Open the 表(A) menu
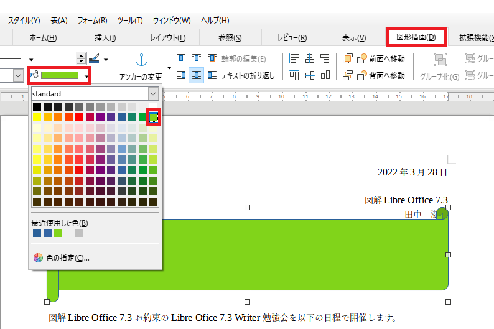Viewport: 494px width, 329px height. pyautogui.click(x=59, y=21)
